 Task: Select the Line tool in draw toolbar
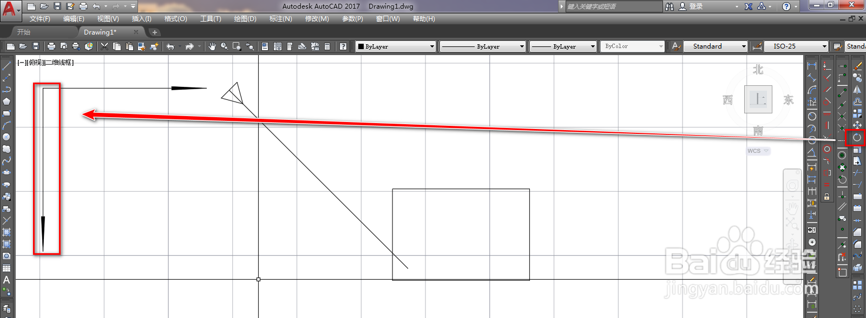click(x=6, y=66)
